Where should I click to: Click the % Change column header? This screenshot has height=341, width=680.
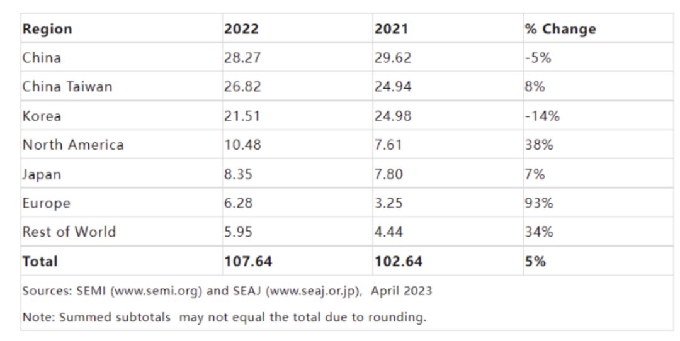[560, 29]
